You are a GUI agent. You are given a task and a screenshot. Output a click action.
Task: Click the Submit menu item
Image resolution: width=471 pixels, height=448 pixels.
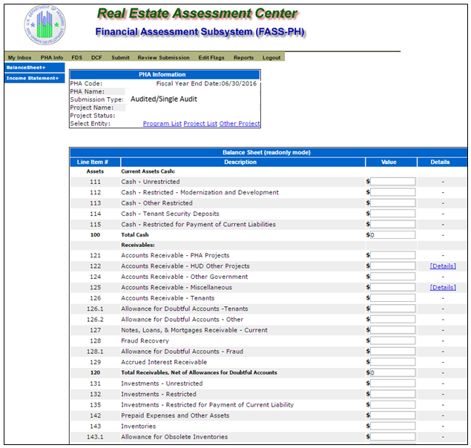120,57
